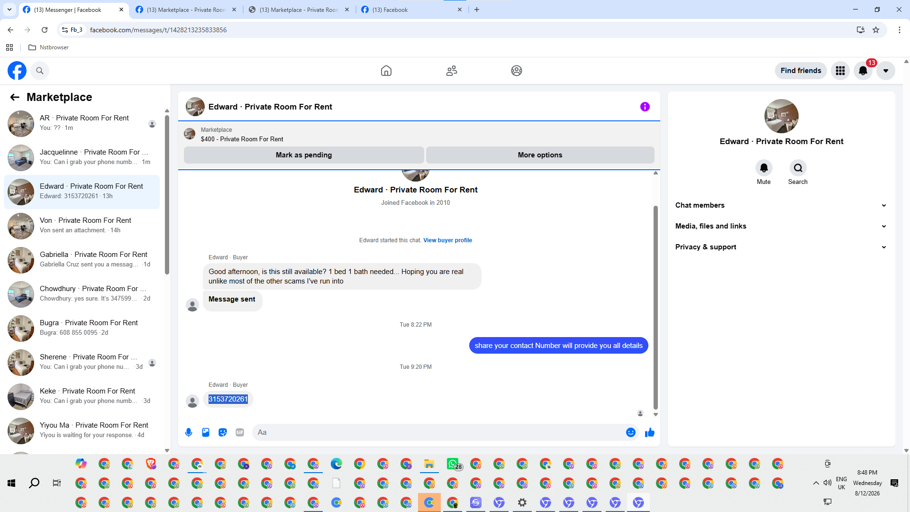Open the Nstbrowser bookmarks folder

(x=49, y=47)
